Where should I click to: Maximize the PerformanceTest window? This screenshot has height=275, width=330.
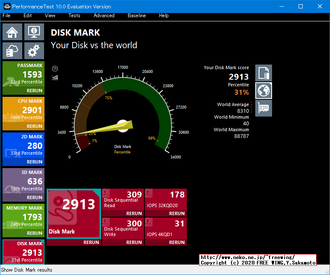point(301,6)
